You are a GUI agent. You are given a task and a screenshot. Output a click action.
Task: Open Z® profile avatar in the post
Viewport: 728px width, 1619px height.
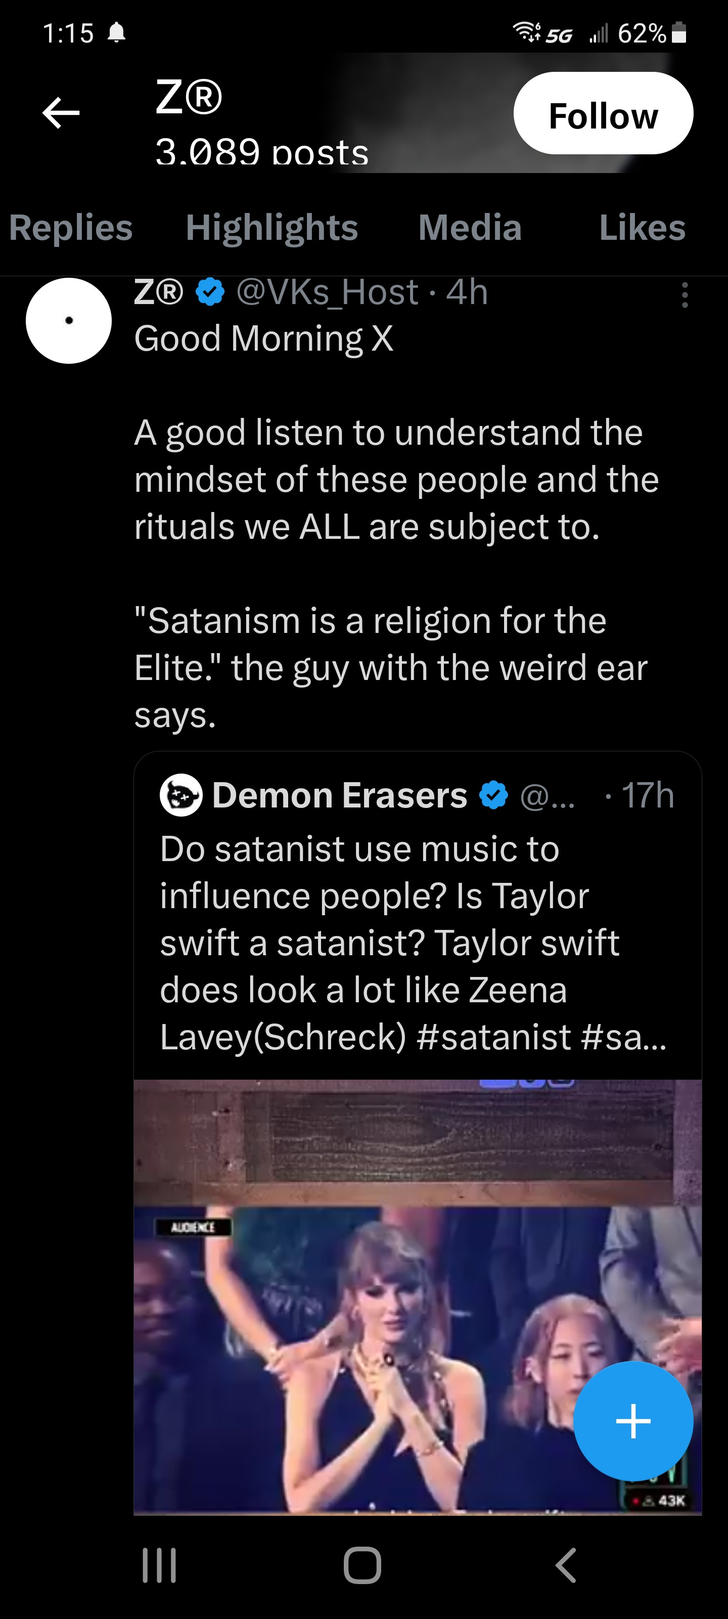(68, 321)
